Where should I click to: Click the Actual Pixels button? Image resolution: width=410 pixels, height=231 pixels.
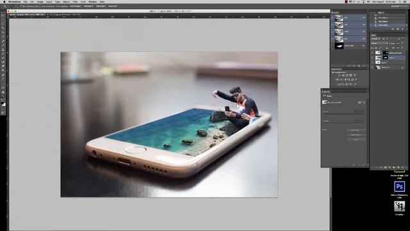(x=76, y=6)
